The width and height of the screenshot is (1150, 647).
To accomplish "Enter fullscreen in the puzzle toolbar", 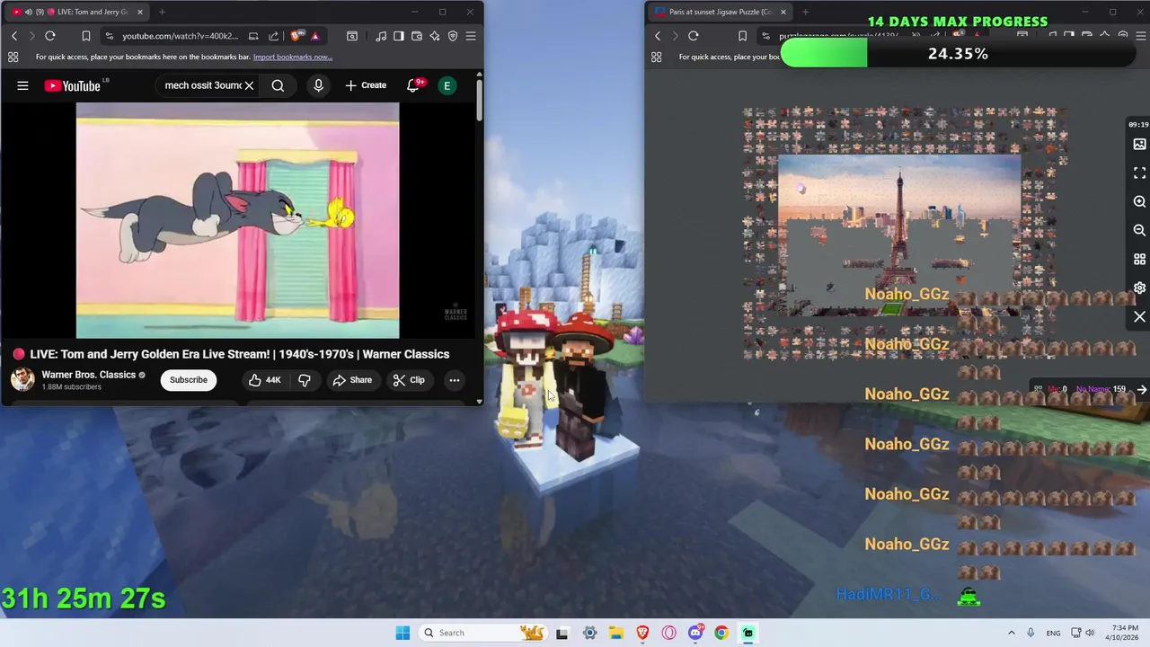I will click(1139, 173).
